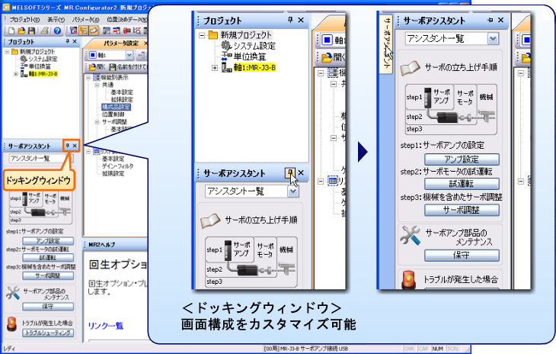This screenshot has height=354, width=556.
Task: Open the リンク一覧 link in MR2 help
Action: [106, 326]
